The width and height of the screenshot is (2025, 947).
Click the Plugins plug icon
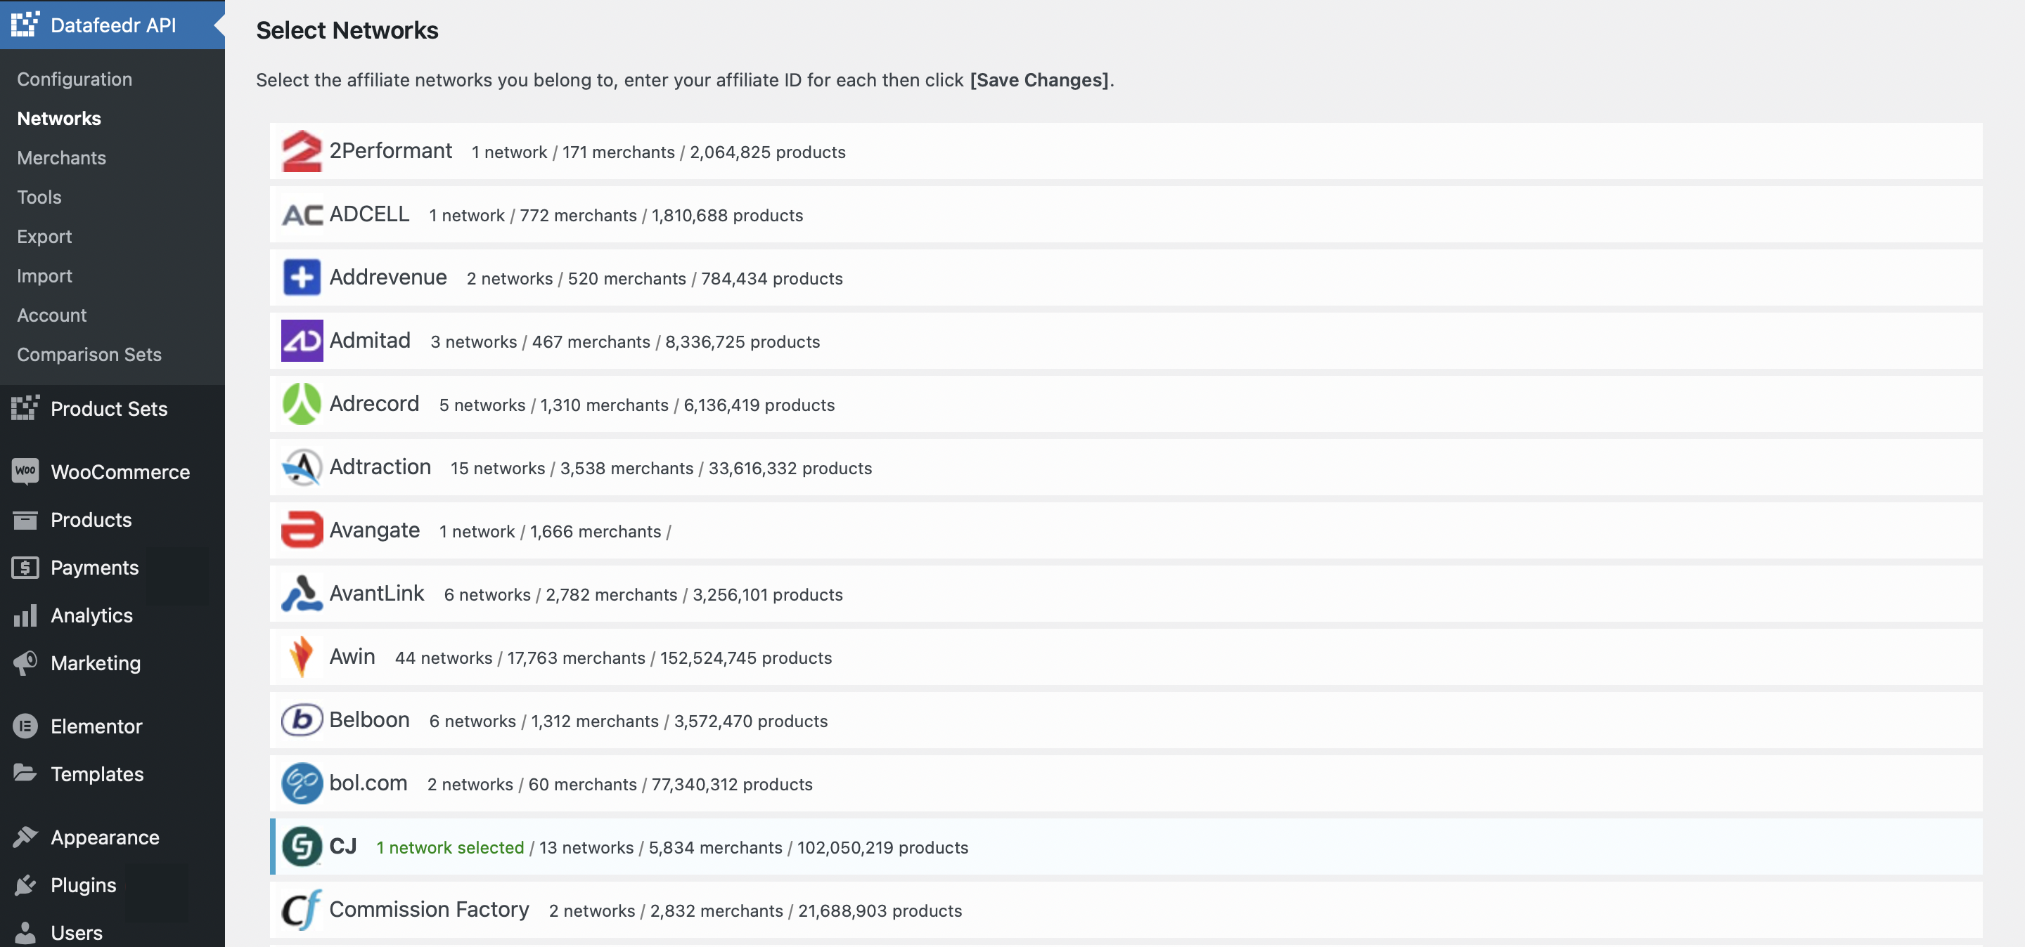25,885
